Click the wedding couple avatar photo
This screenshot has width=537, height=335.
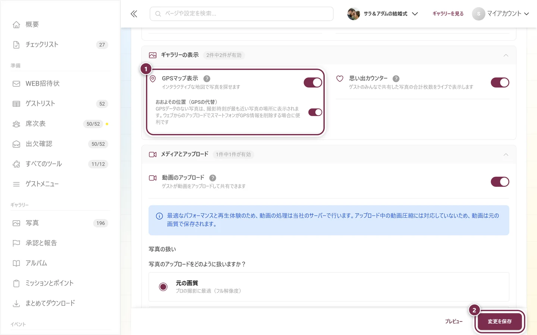(354, 14)
